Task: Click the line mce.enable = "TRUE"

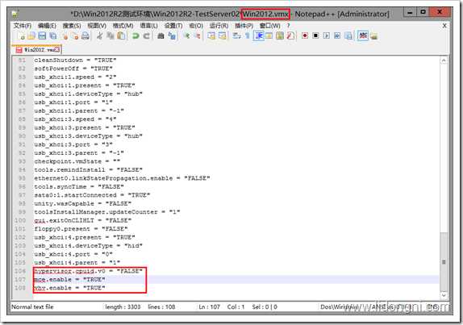Action: click(69, 279)
